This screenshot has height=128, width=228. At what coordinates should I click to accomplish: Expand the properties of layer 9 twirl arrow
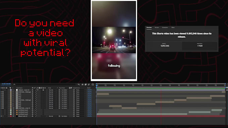9,106
